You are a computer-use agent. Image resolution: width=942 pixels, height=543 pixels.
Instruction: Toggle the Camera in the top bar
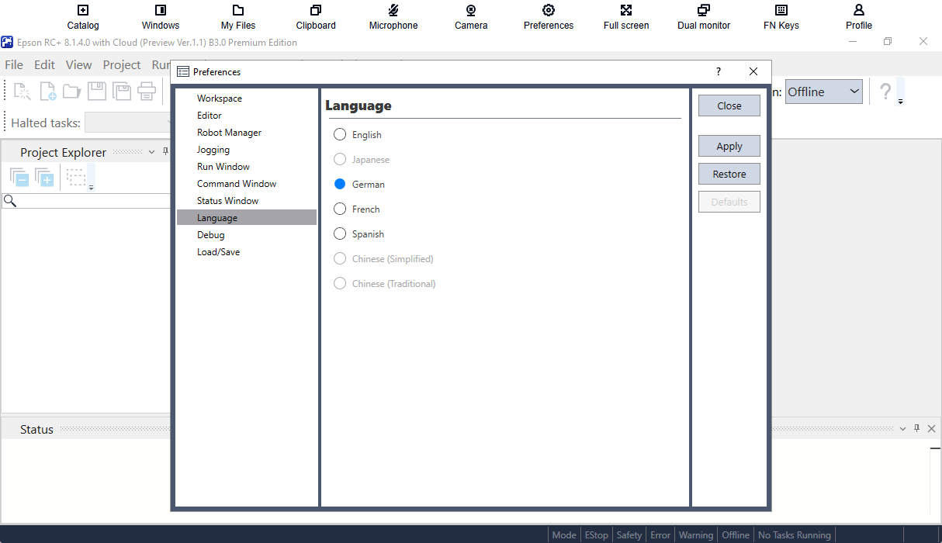(471, 17)
